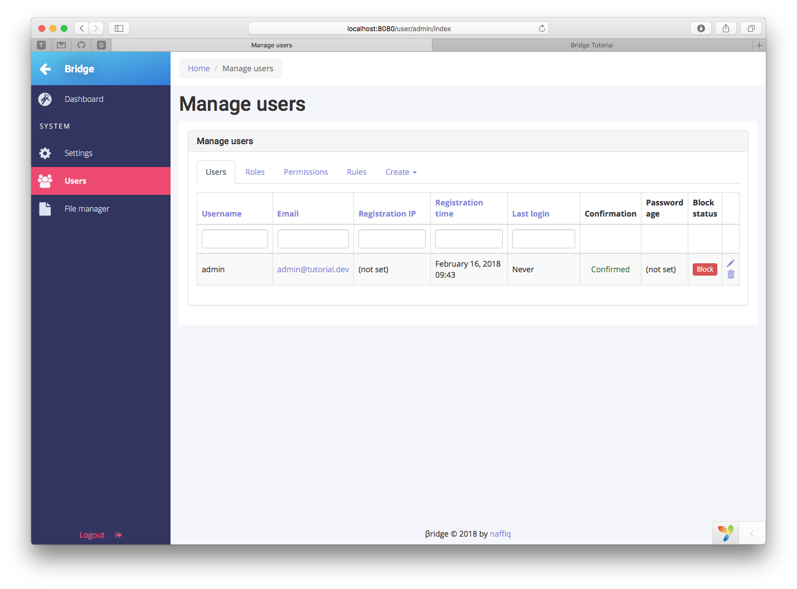Open the File manager document icon
797x589 pixels.
pyautogui.click(x=45, y=209)
